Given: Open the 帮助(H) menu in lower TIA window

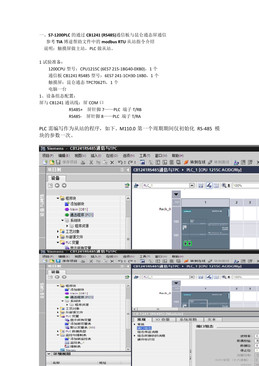Looking at the screenshot, I should coord(177,257).
